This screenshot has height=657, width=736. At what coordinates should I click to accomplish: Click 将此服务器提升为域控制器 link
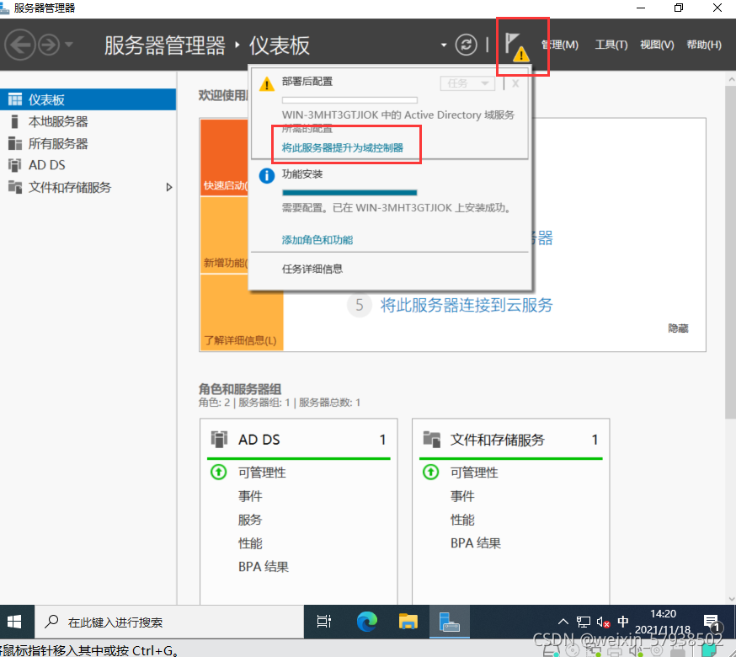tap(343, 148)
